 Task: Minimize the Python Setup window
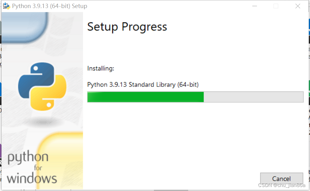coord(255,6)
